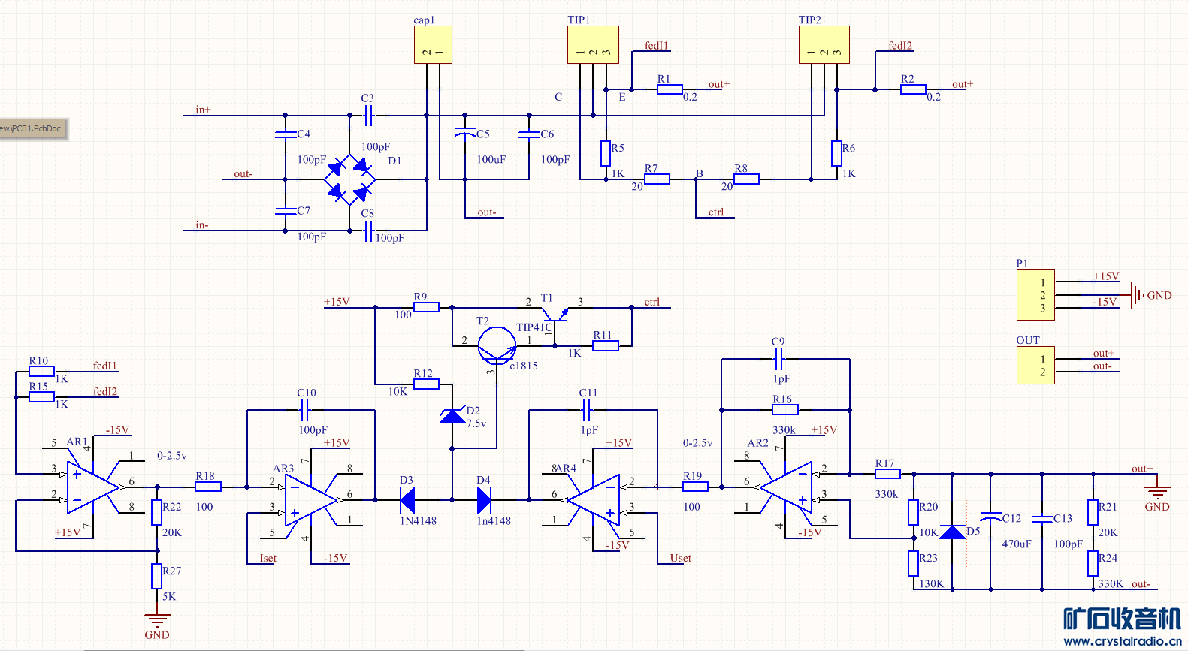Click the '470uF' capacitor value text
Screen dimensions: 1188x651
click(x=1017, y=544)
